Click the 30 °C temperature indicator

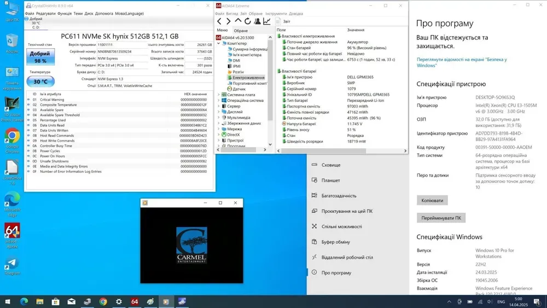point(40,82)
